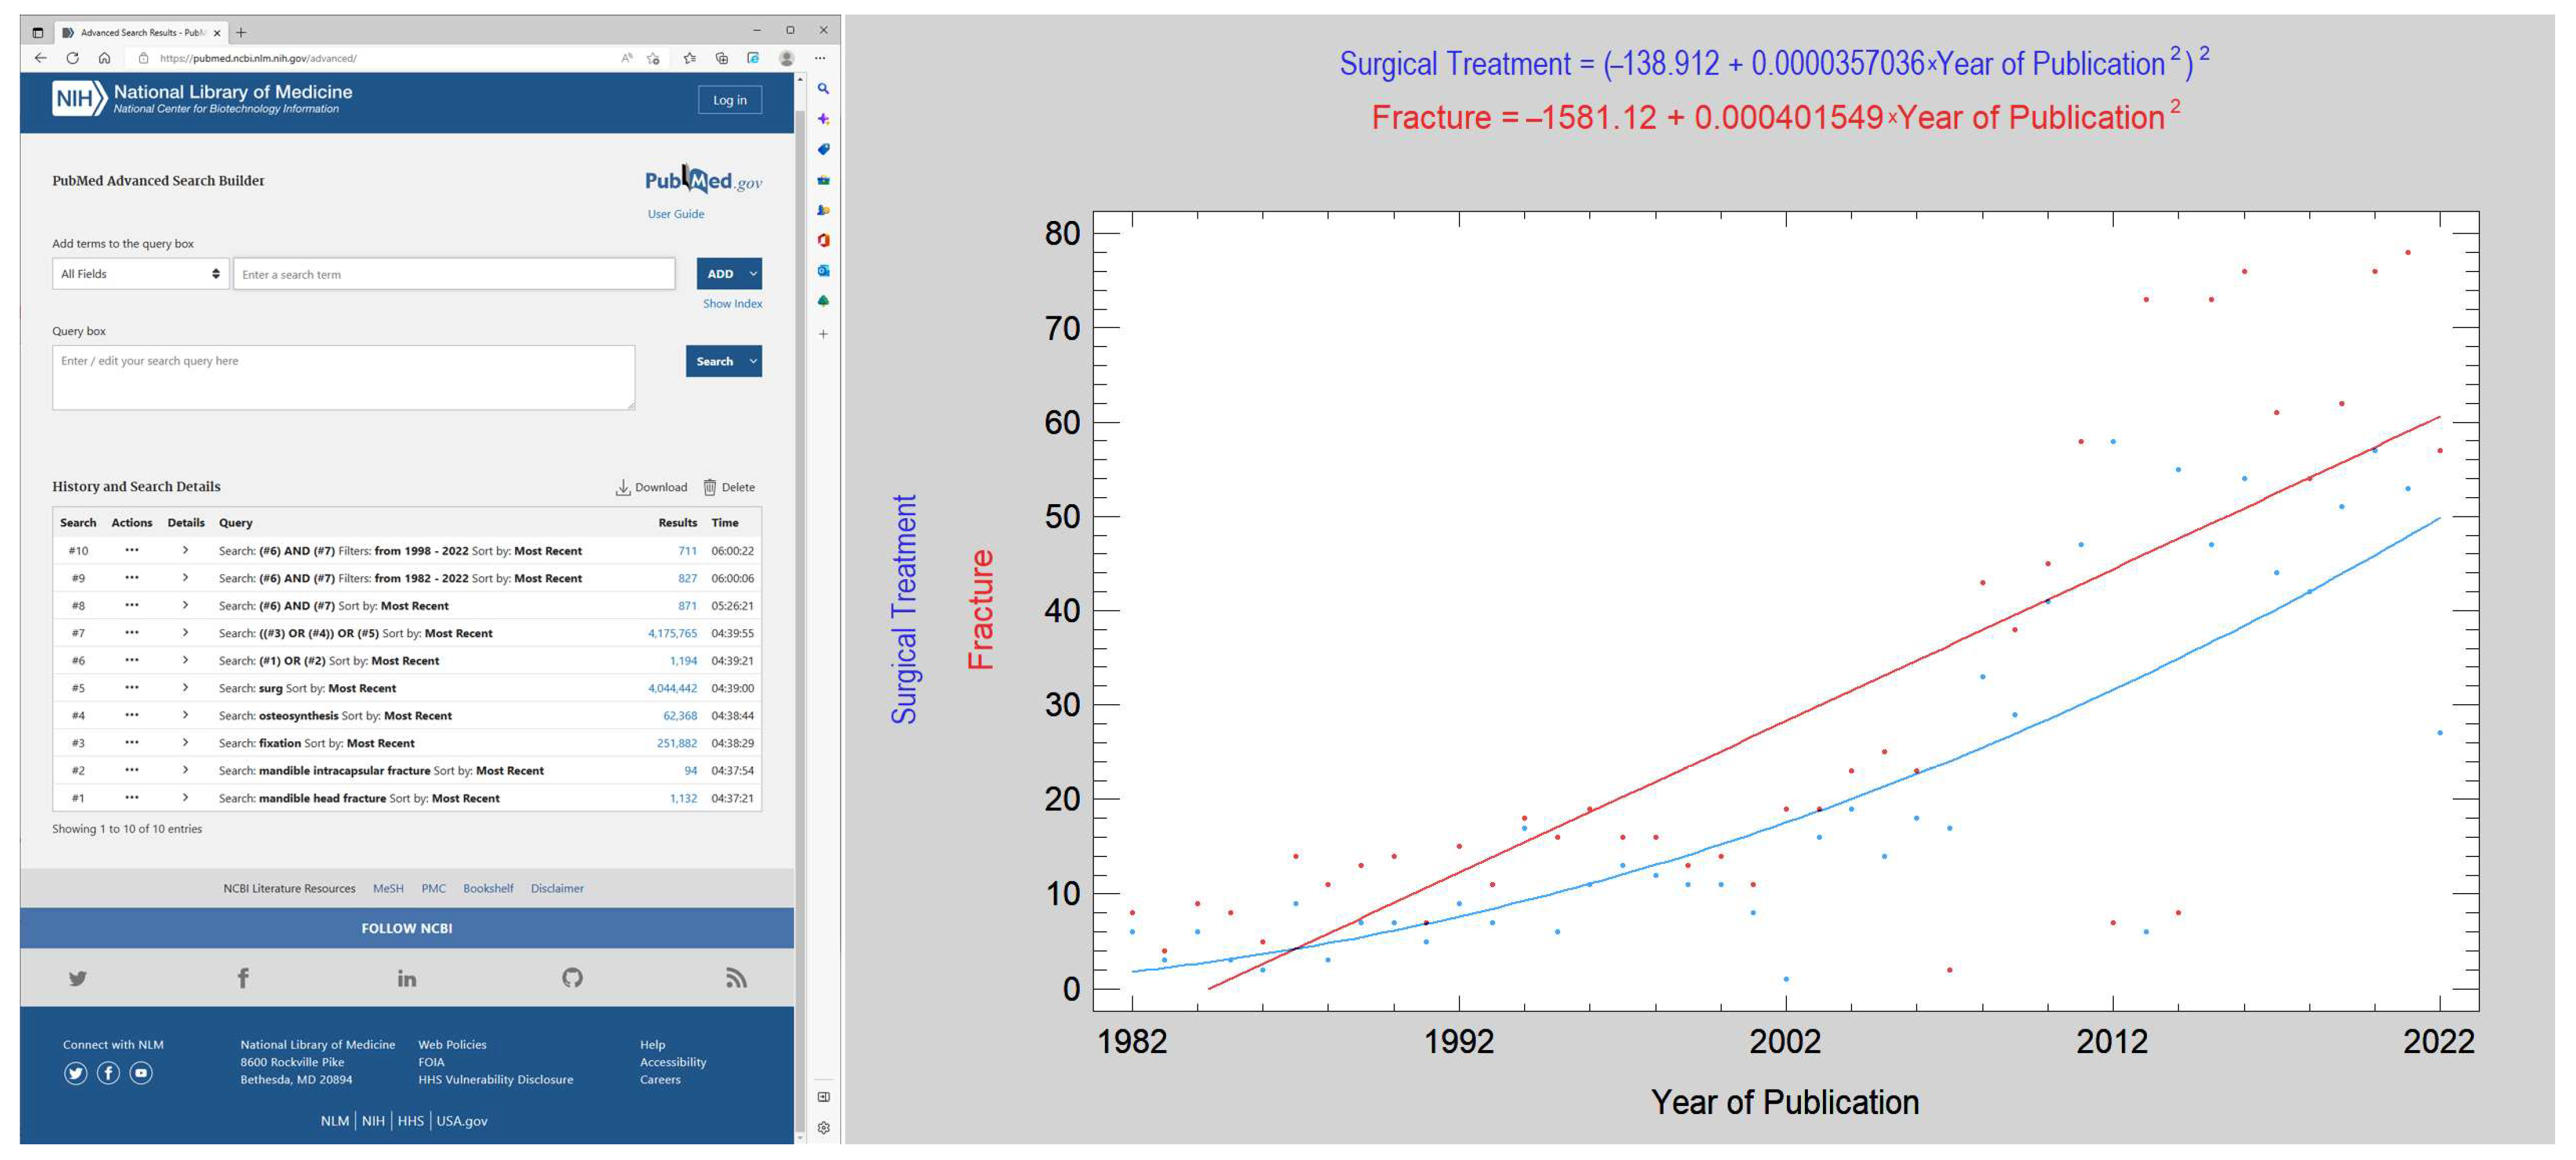Click the browser refresh icon
This screenshot has height=1160, width=2576.
click(72, 58)
